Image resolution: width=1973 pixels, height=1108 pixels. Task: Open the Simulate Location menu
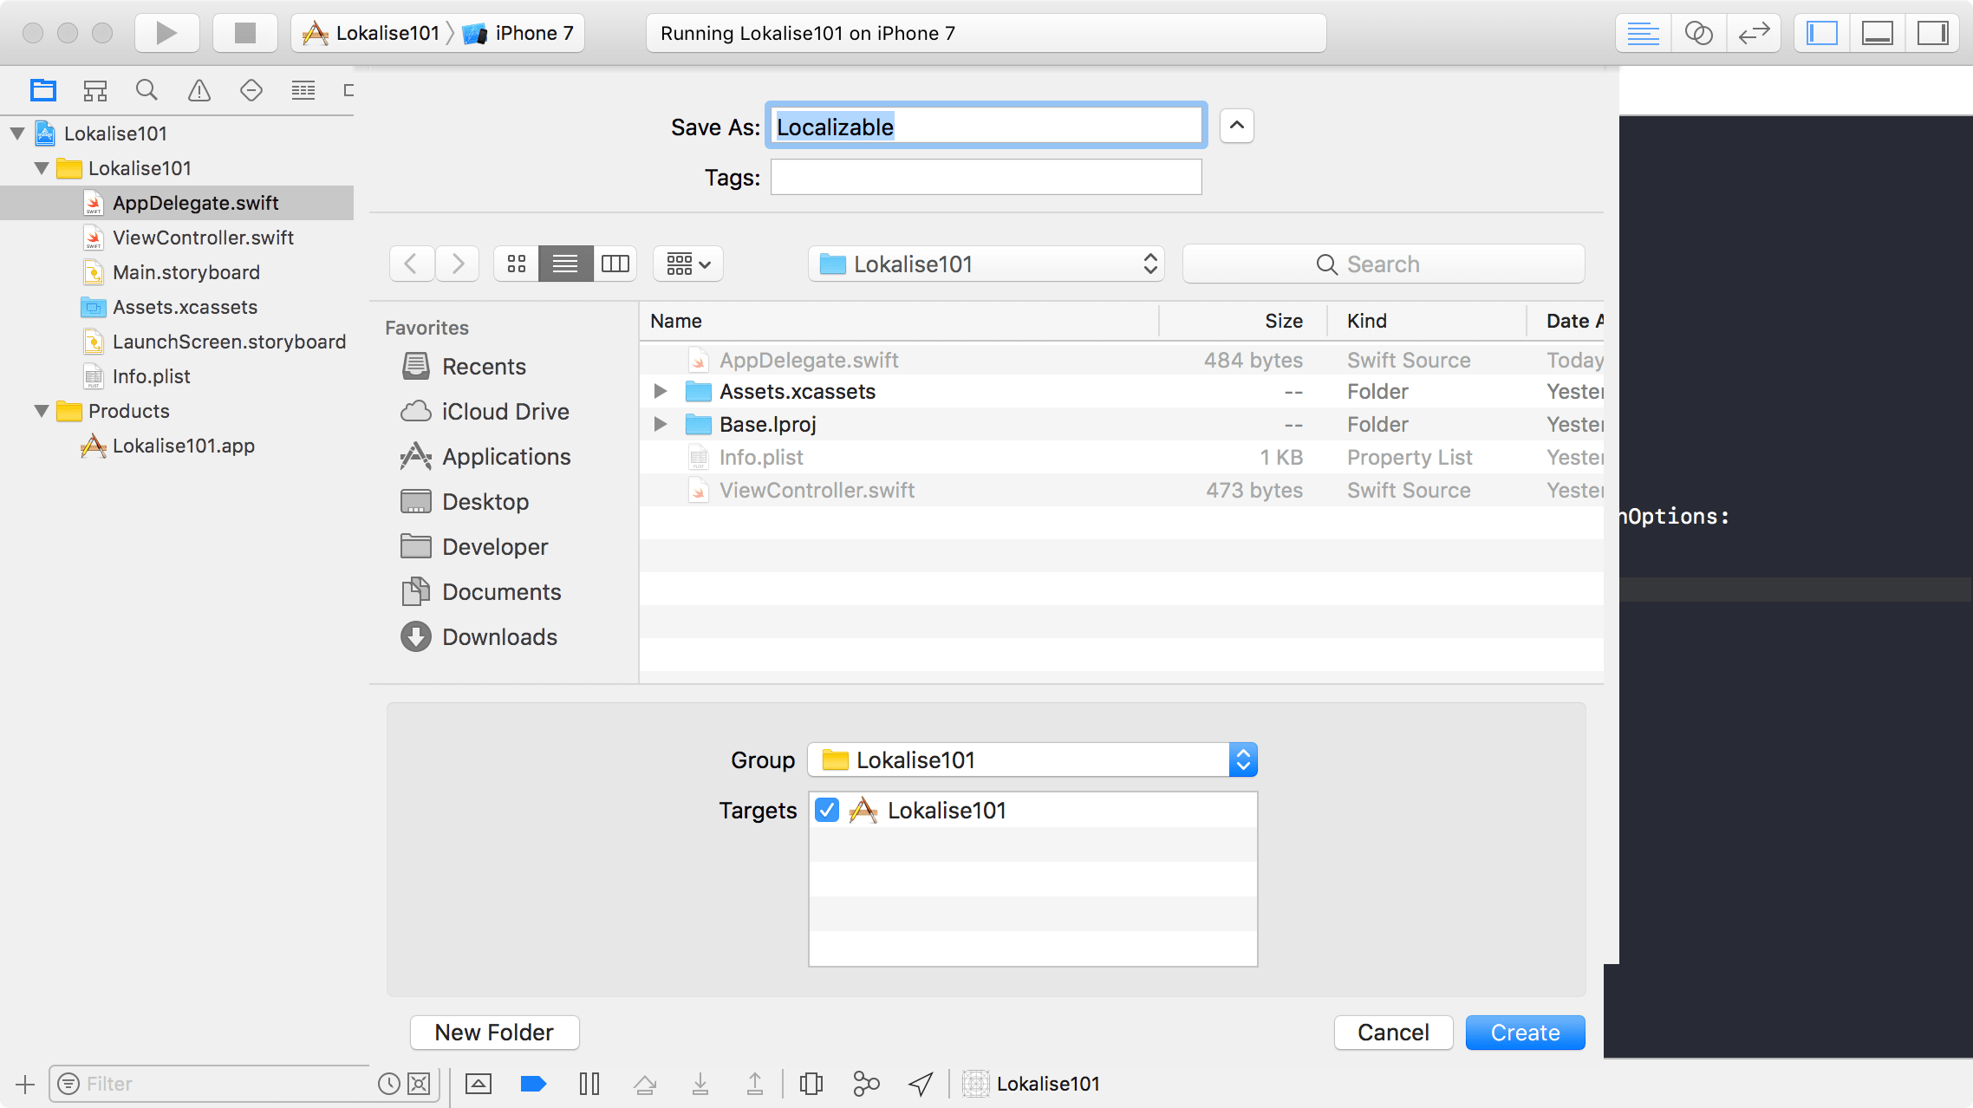click(921, 1084)
